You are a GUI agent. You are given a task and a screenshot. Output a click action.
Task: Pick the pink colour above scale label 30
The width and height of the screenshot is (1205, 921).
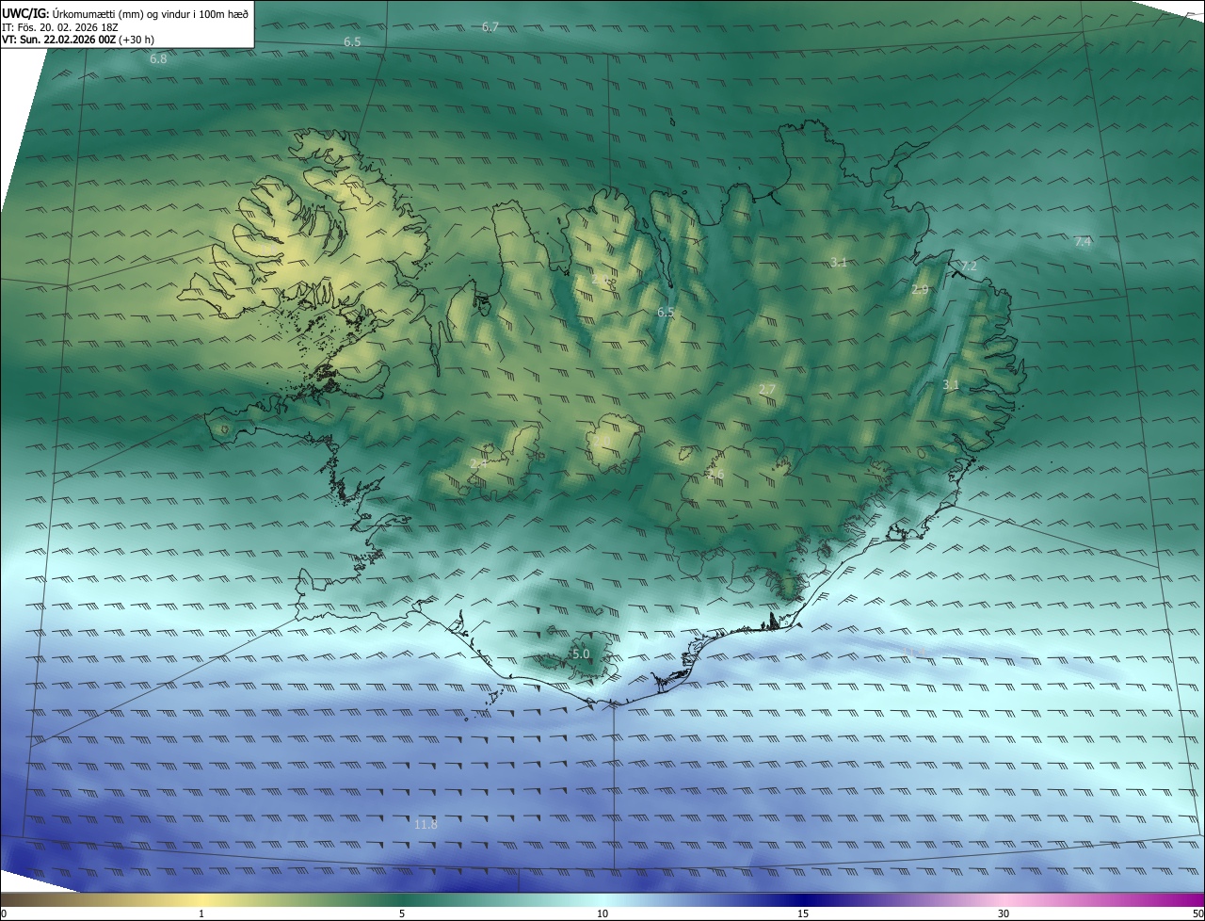point(1004,899)
